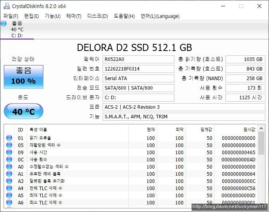Click the 건강 상태 label
The height and width of the screenshot is (212, 269).
click(23, 59)
